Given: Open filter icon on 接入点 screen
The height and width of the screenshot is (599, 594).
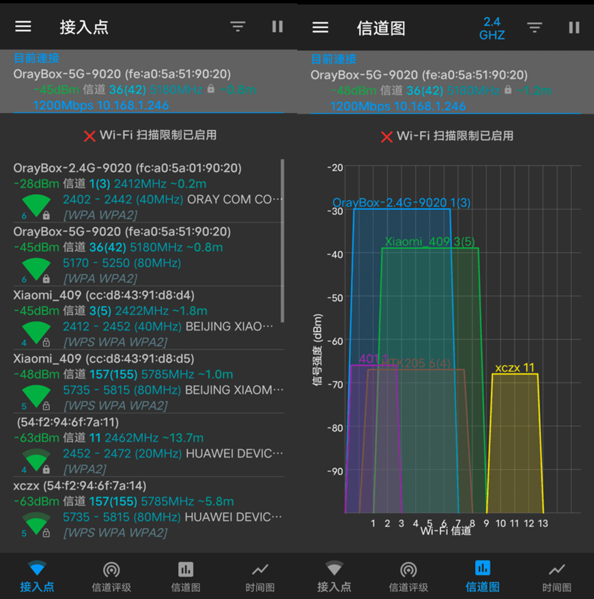Looking at the screenshot, I should point(238,27).
